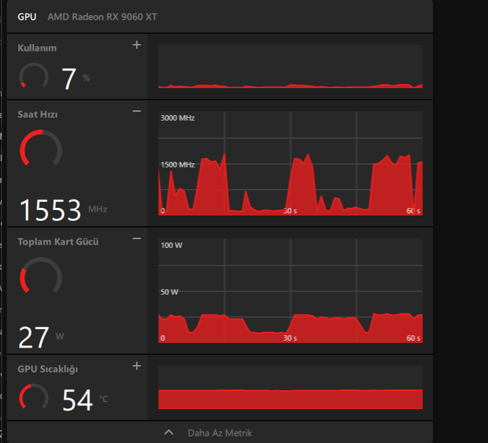Click the Kullanım label
This screenshot has width=488, height=443.
coord(37,48)
